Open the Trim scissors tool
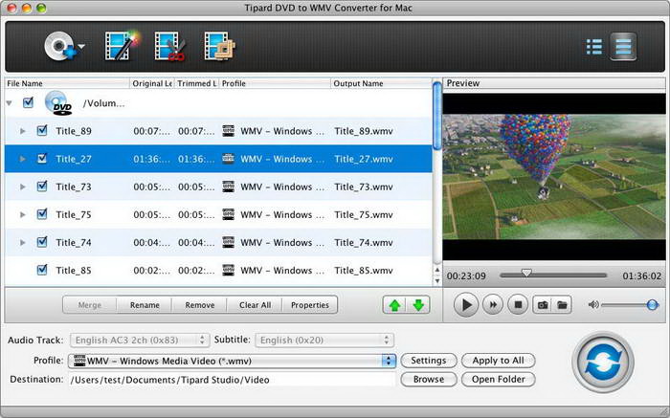This screenshot has width=670, height=418. pyautogui.click(x=170, y=46)
